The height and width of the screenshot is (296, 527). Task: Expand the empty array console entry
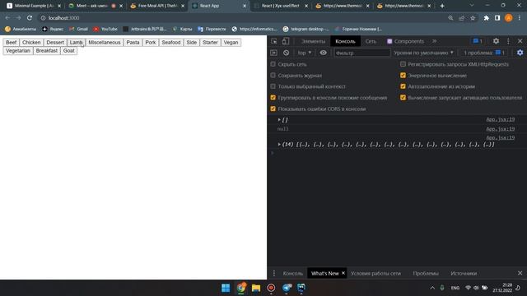coord(279,119)
